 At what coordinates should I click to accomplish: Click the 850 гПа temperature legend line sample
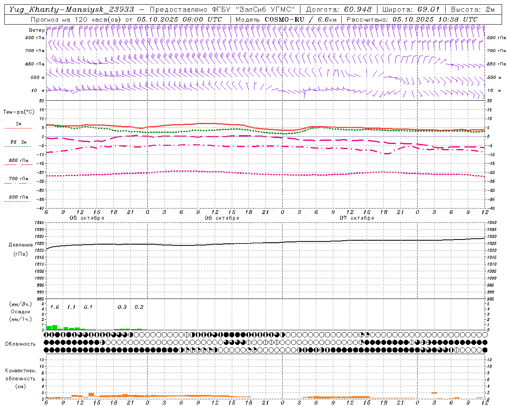[x=18, y=165]
